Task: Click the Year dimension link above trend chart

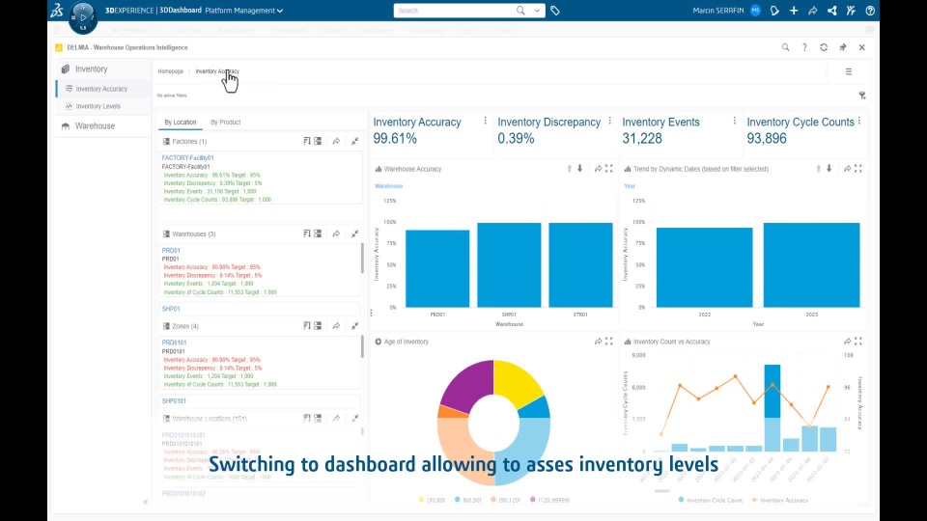Action: [x=630, y=186]
